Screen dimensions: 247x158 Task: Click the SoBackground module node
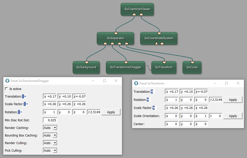(x=86, y=67)
